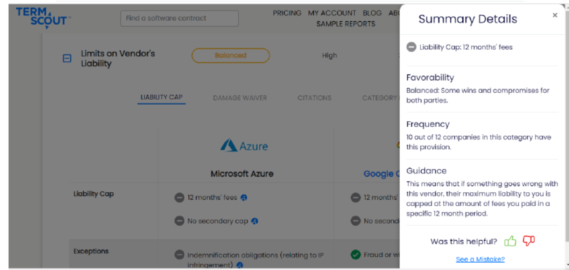This screenshot has height=270, width=569.
Task: Click the Find a software contract field
Action: (x=179, y=18)
